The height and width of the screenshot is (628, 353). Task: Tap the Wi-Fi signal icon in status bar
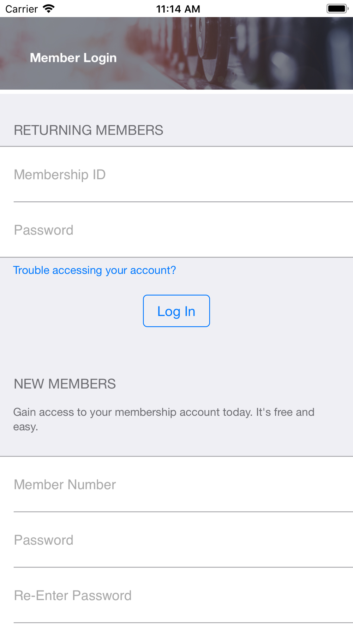coord(49,8)
